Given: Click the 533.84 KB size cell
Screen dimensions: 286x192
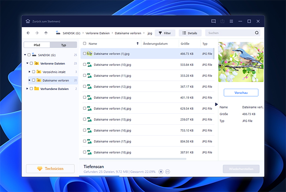Looking at the screenshot, I should (x=187, y=65).
